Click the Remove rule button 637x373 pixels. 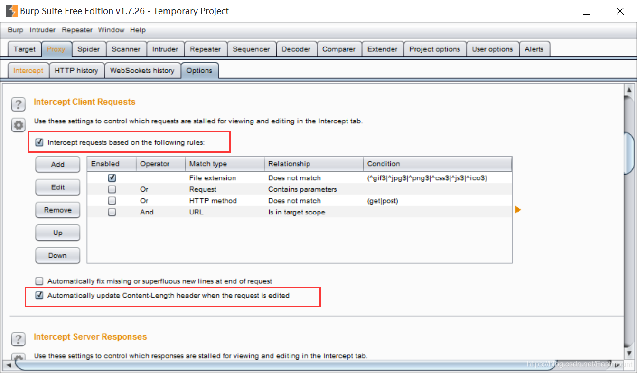click(x=58, y=210)
